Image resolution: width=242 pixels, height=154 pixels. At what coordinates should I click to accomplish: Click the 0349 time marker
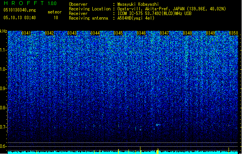point(210,33)
